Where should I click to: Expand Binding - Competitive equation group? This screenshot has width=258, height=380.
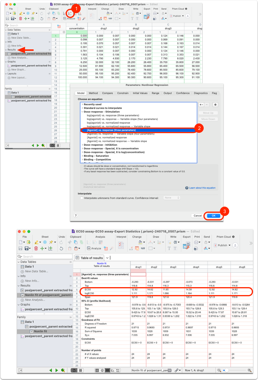[82, 160]
